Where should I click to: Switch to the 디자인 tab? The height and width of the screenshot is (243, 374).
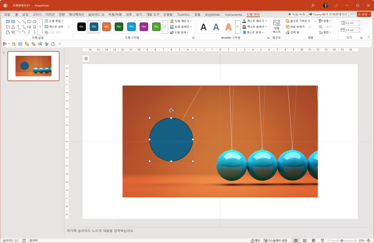pyautogui.click(x=50, y=15)
